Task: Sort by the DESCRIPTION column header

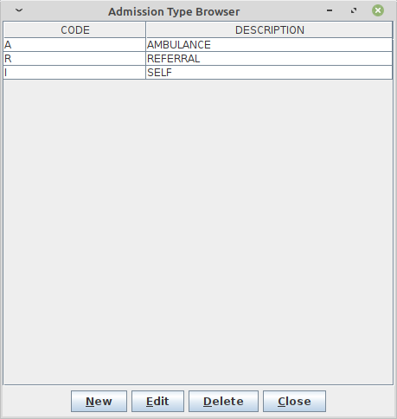Action: [269, 30]
